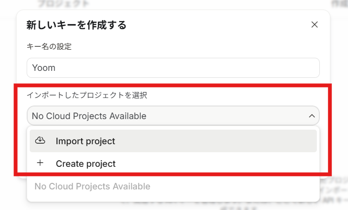Close the new key dialog with X
Viewport: 348px width, 210px height.
point(314,25)
